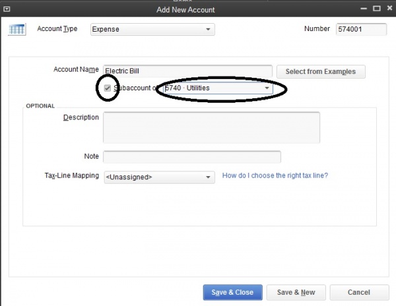Screen dimensions: 396x306
Task: Close the Add New Account dialog
Action: [x=388, y=9]
